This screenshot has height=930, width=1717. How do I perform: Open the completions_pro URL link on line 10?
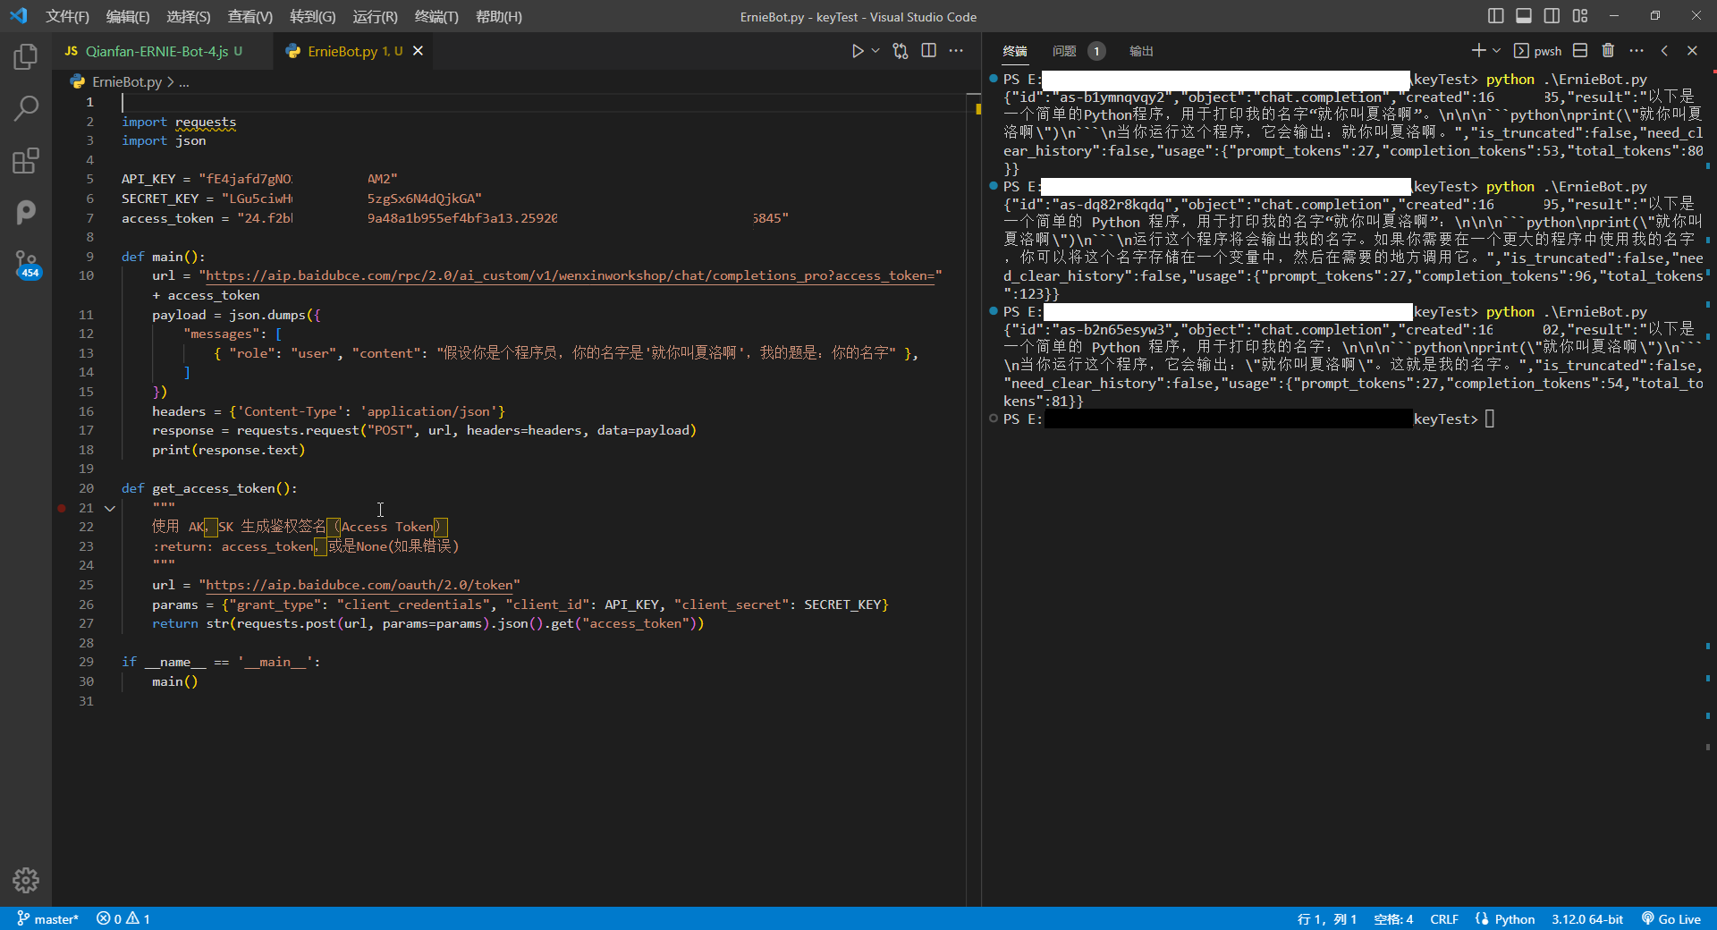click(570, 275)
